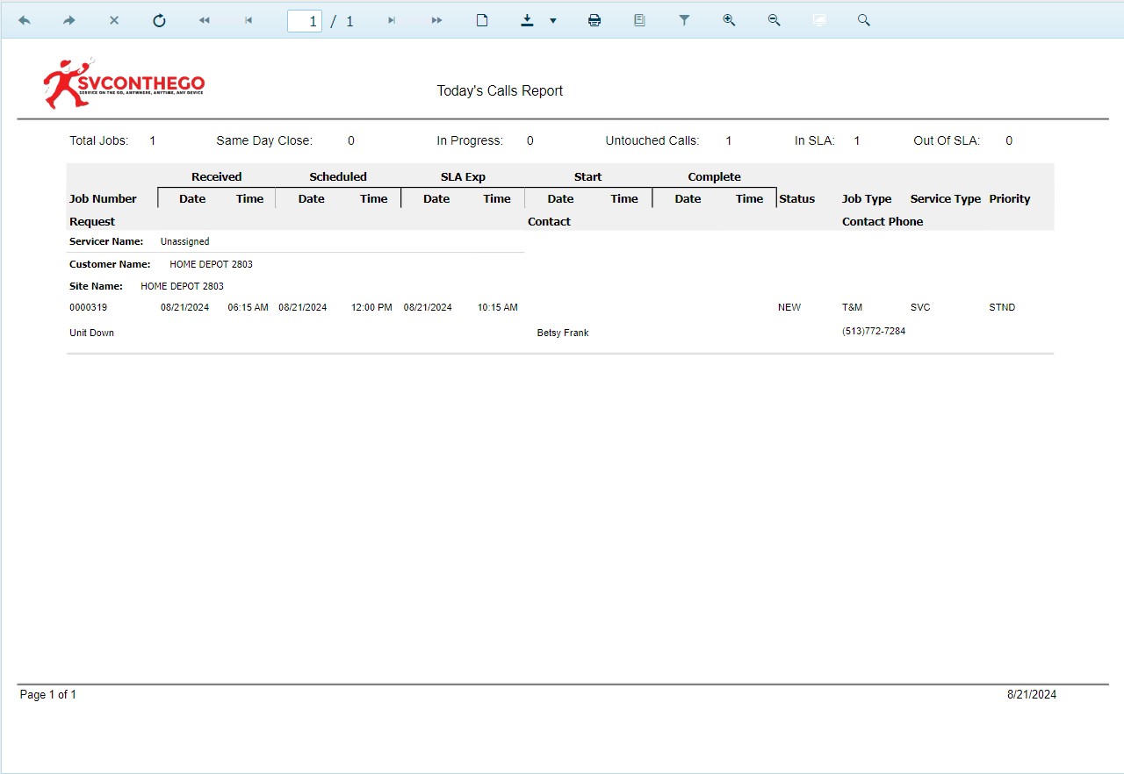The height and width of the screenshot is (774, 1124).
Task: Refresh the report with the circular arrow
Action: coord(159,20)
